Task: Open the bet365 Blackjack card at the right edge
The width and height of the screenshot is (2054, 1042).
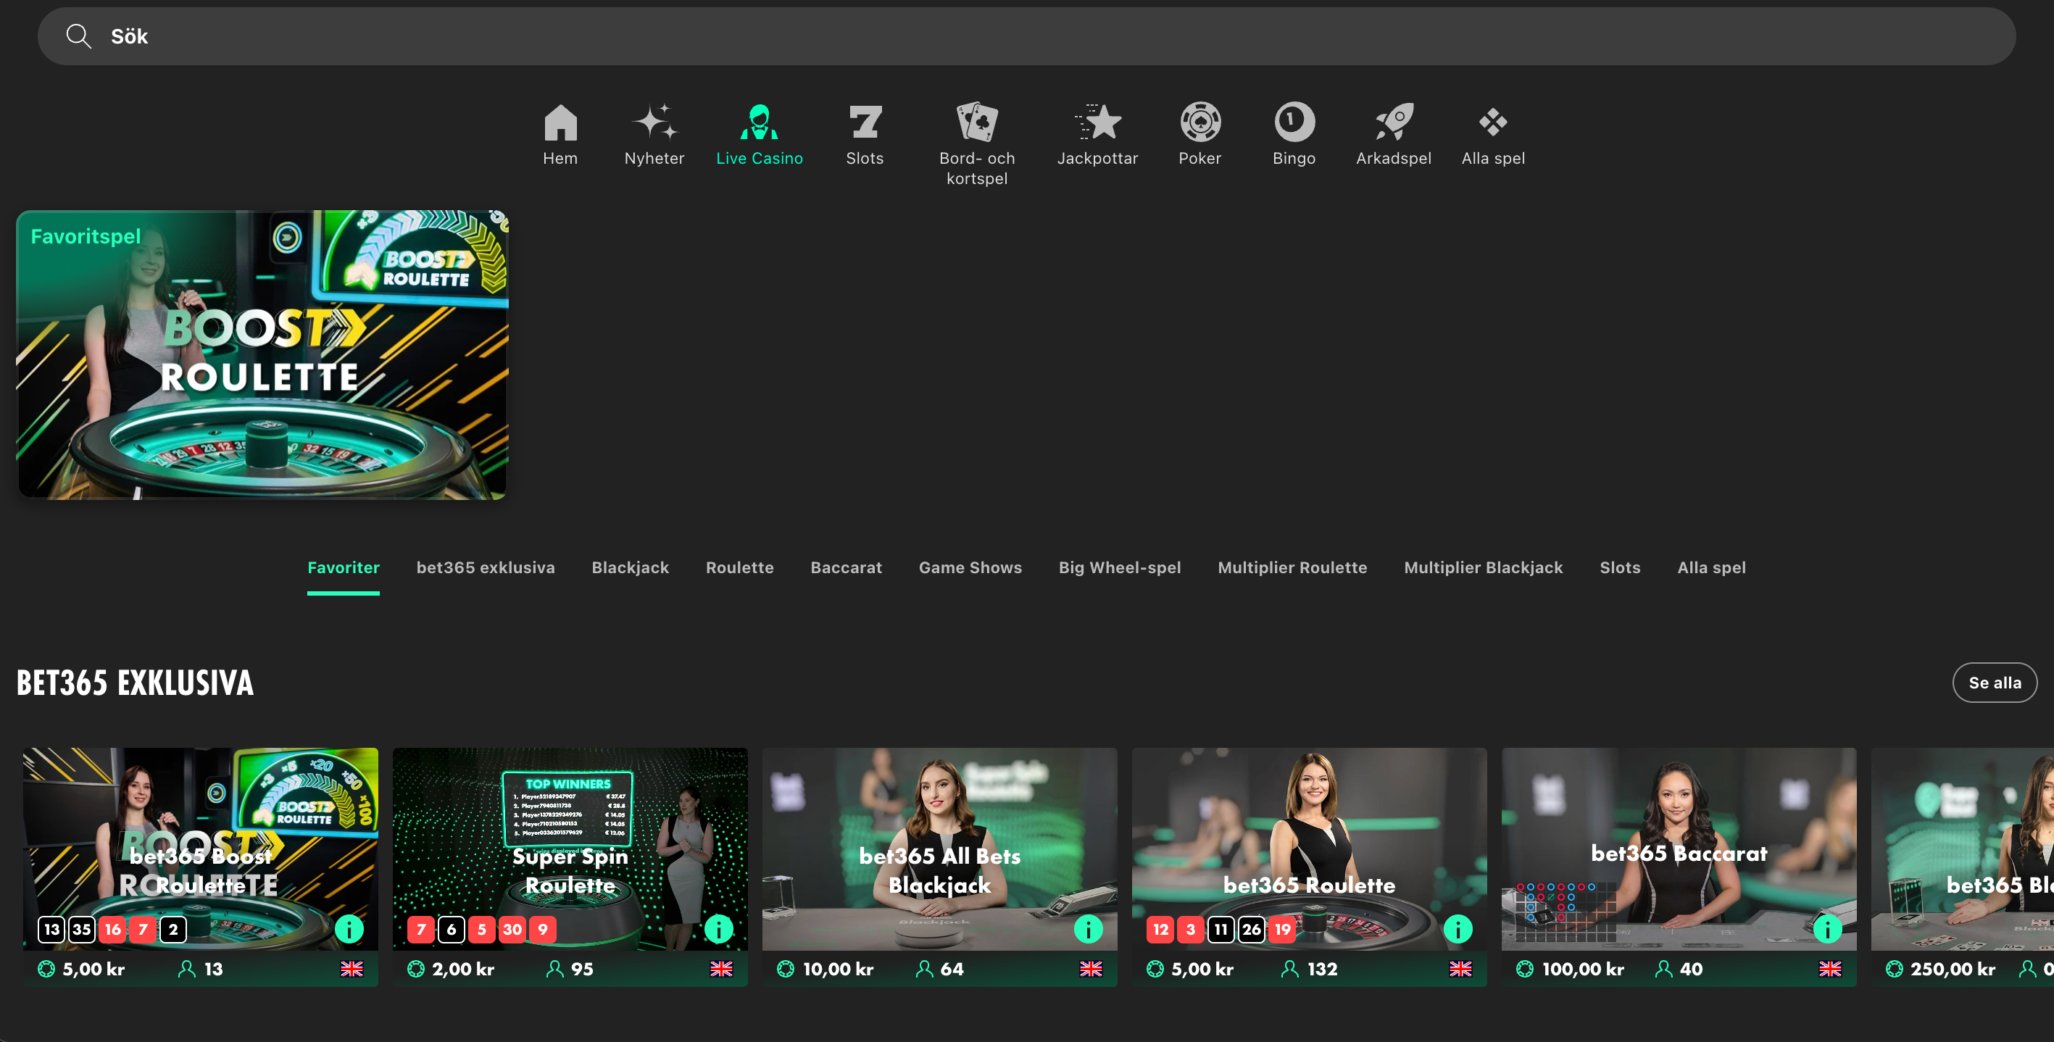Action: point(1962,867)
